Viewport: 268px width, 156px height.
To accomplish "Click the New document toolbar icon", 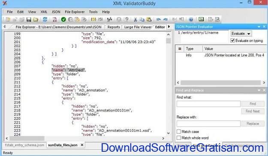I will click(x=8, y=19).
